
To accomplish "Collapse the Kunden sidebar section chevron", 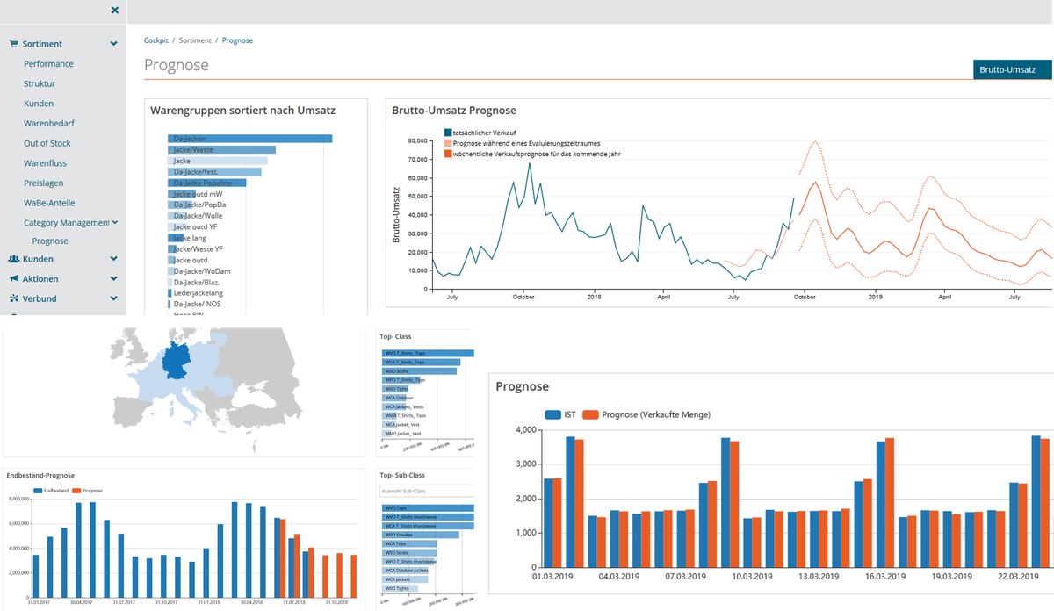I will pos(113,258).
